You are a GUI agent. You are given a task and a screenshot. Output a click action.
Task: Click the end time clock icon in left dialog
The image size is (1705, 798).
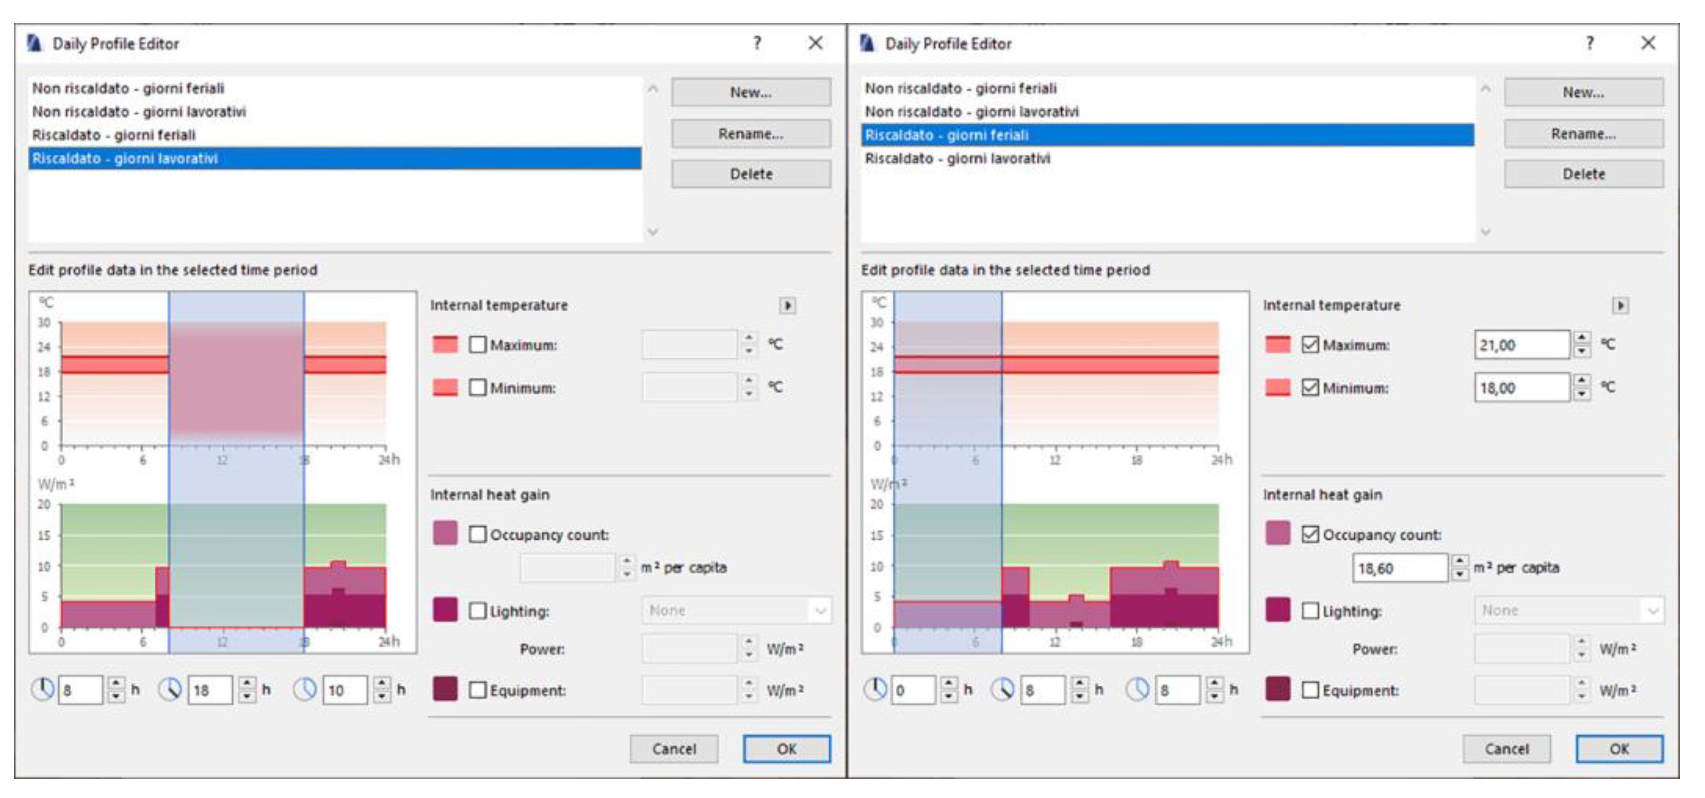click(x=170, y=689)
